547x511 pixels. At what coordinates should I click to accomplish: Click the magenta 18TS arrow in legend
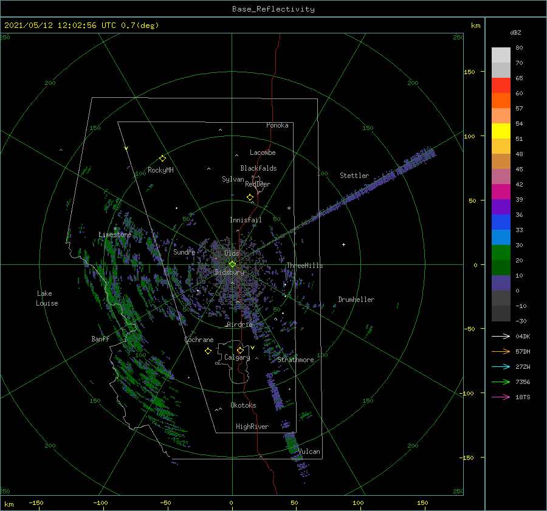[501, 397]
